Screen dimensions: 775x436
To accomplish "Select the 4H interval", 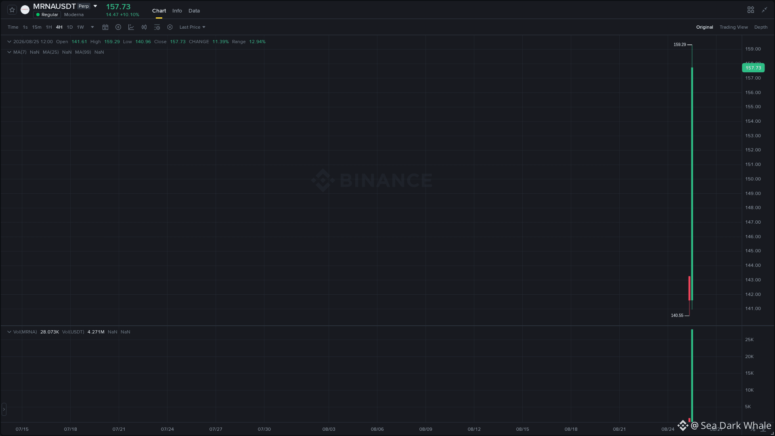I will (59, 27).
